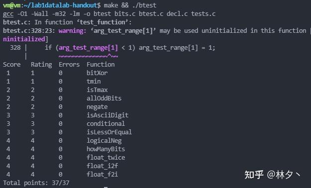
Task: Select howManyBits in results
Action: (x=105, y=149)
